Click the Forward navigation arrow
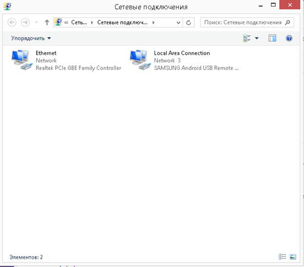304x267 pixels. (25, 22)
